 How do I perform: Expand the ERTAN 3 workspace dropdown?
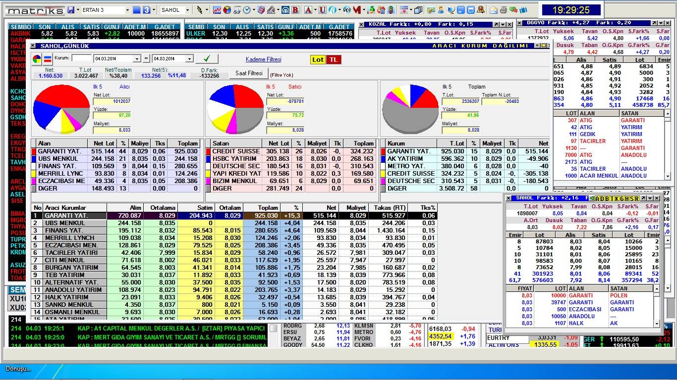pyautogui.click(x=127, y=10)
